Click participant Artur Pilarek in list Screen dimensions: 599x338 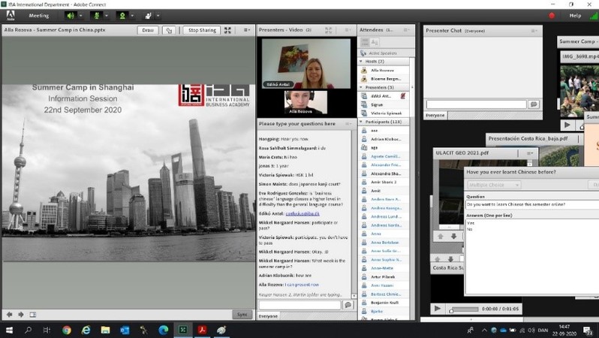(383, 277)
